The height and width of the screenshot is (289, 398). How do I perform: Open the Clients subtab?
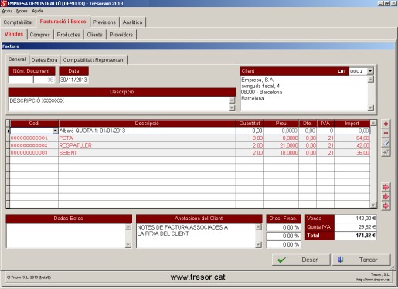click(94, 35)
